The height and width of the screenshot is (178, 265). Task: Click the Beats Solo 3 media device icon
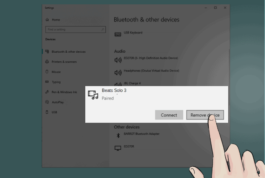[93, 95]
